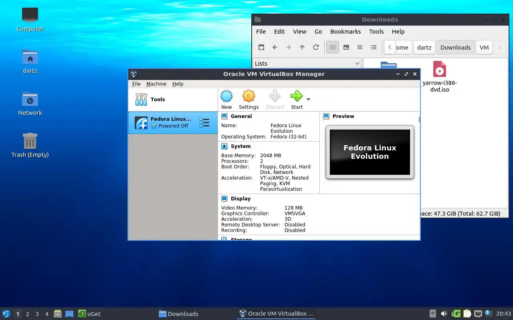Open the Help menu in VirtualBox Manager

[178, 84]
